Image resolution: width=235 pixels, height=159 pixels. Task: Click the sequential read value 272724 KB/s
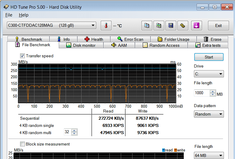coord(111,118)
